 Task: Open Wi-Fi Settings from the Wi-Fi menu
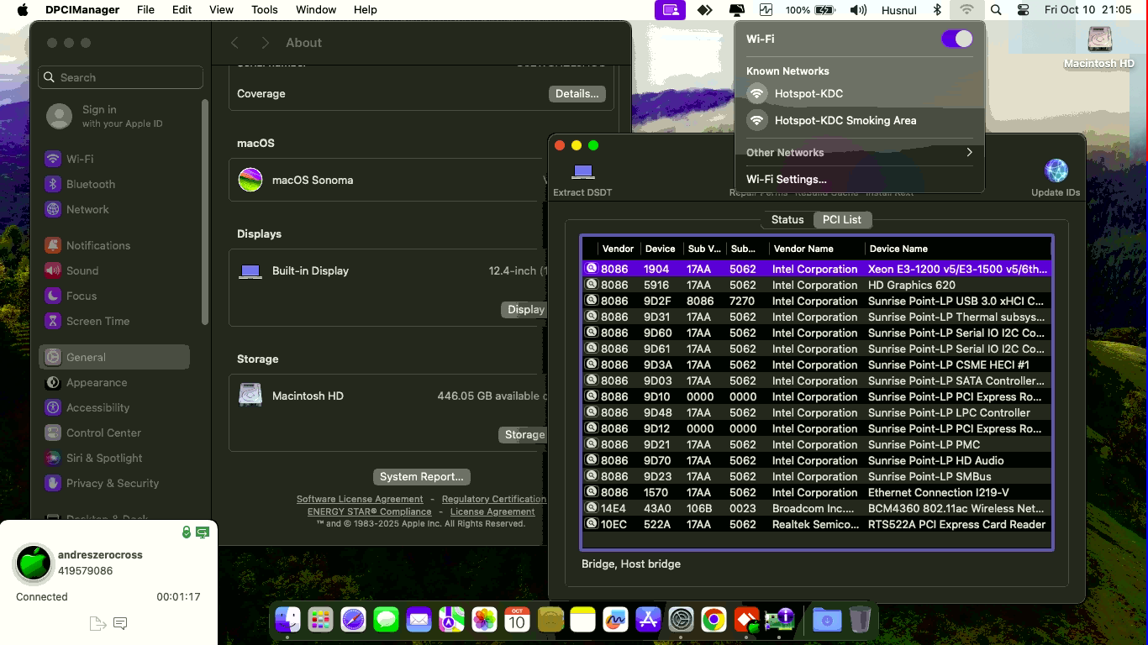[x=787, y=179]
